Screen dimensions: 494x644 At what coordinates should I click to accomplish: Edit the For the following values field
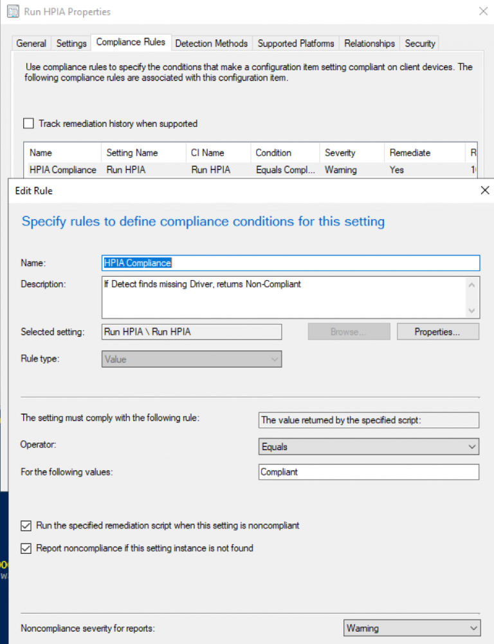369,472
